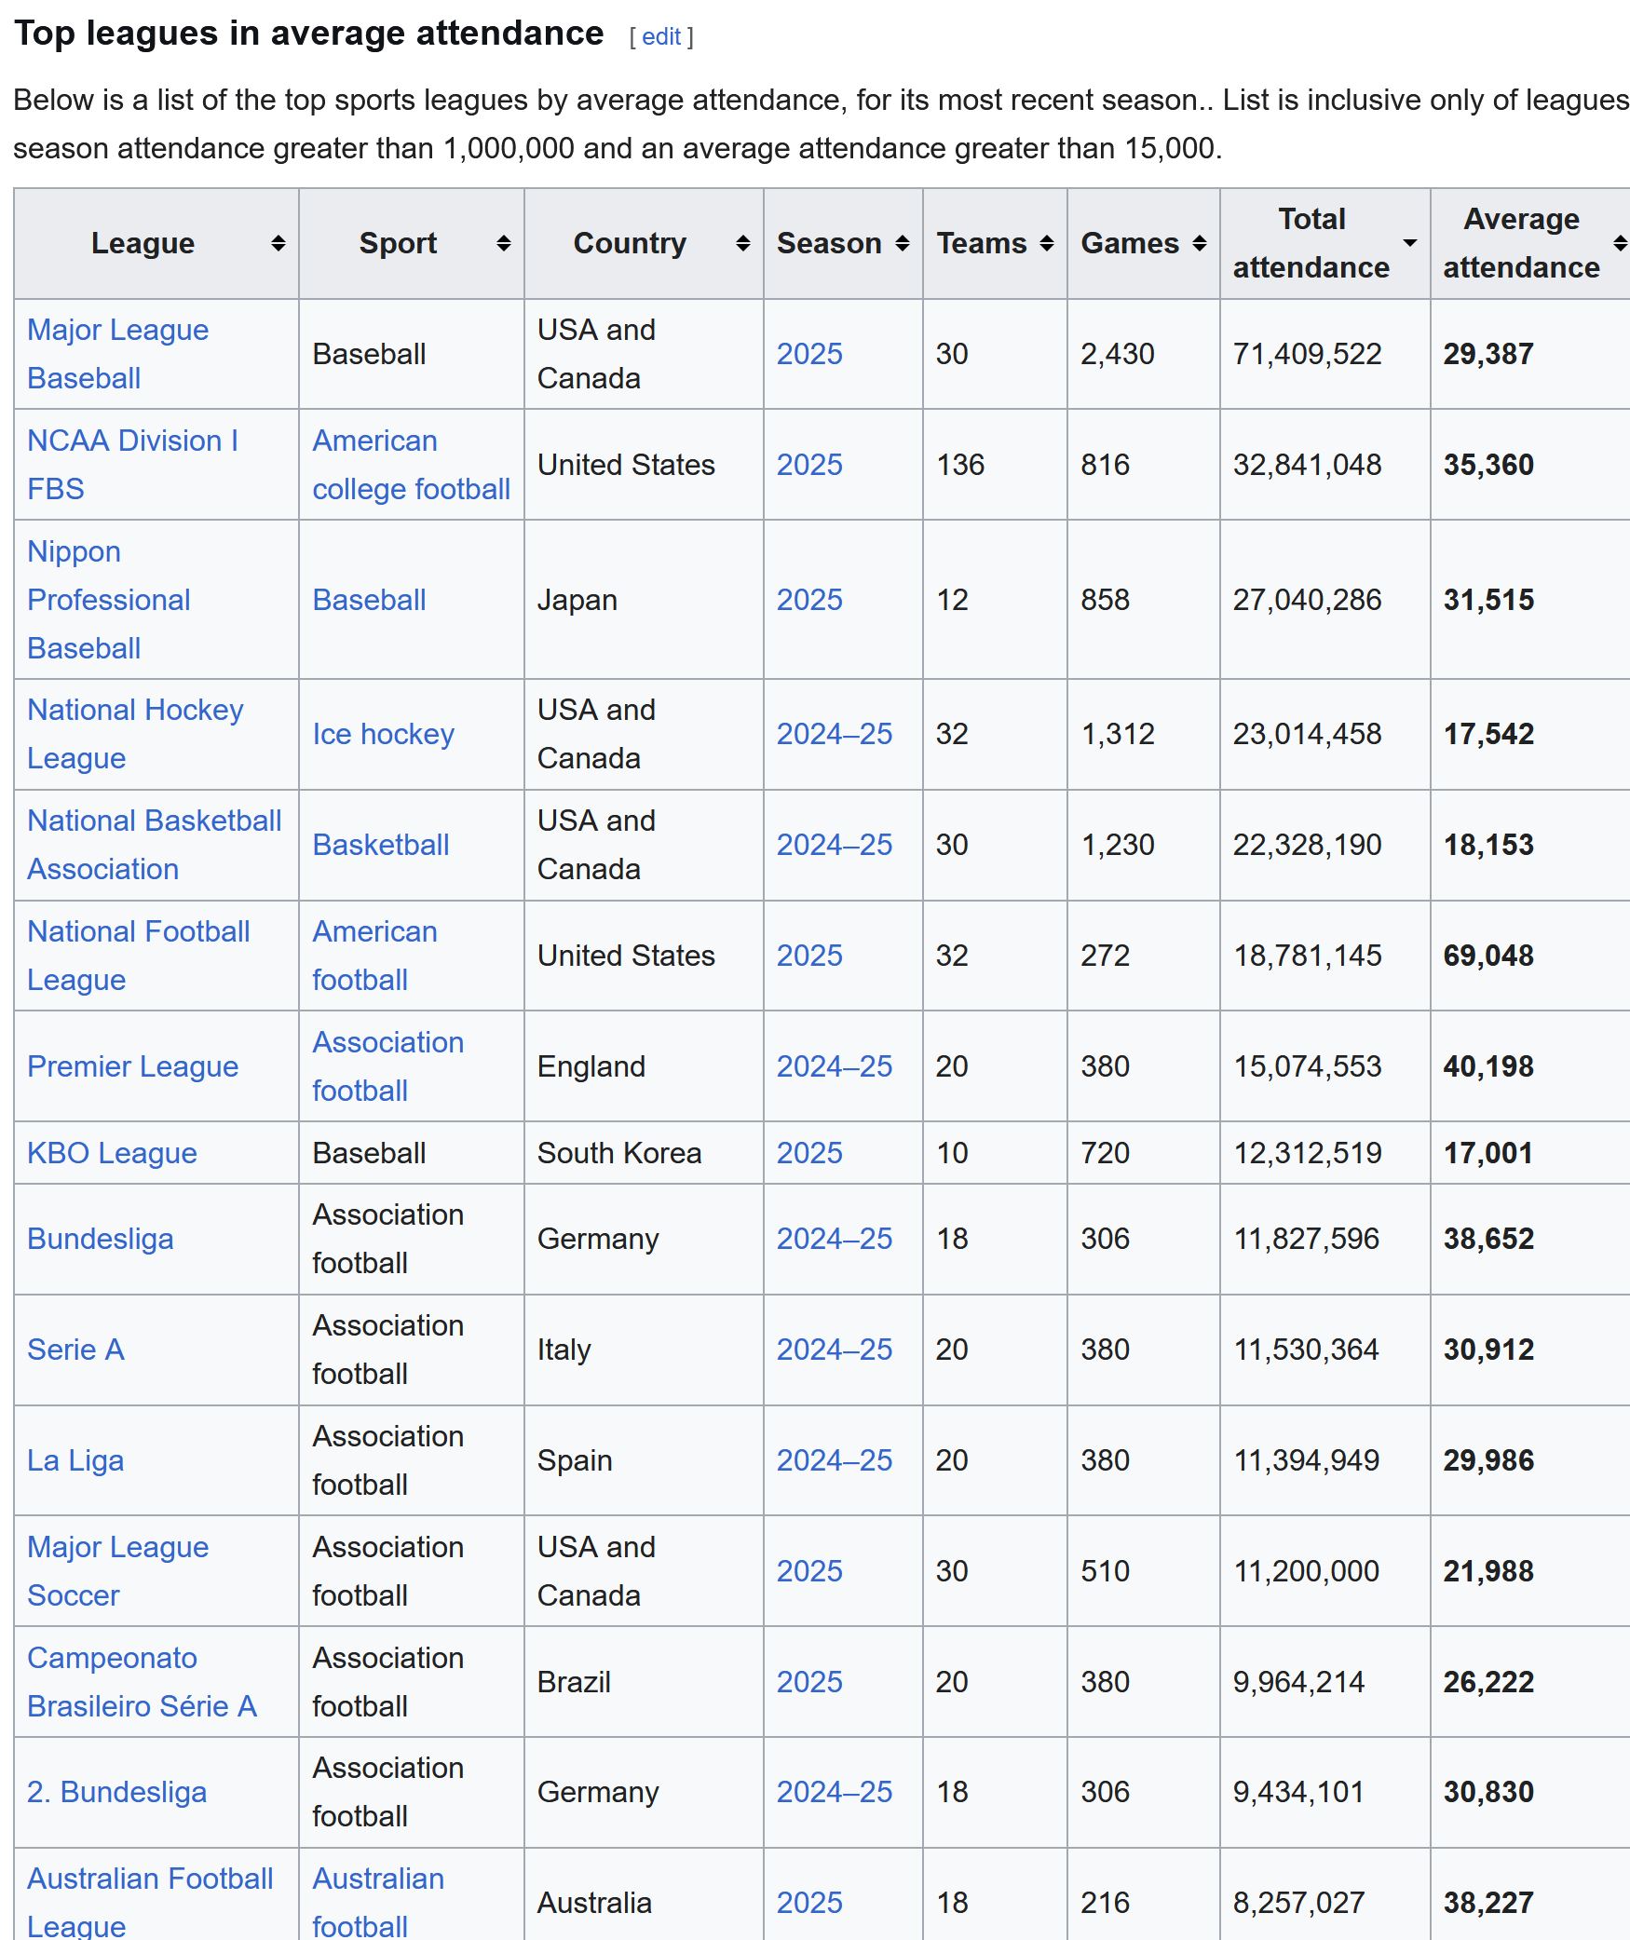Open the KBO League article
The width and height of the screenshot is (1630, 1940).
pyautogui.click(x=112, y=1153)
